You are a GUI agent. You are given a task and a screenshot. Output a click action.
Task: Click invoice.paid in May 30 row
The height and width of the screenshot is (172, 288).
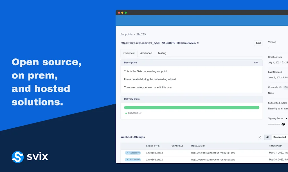(154, 160)
